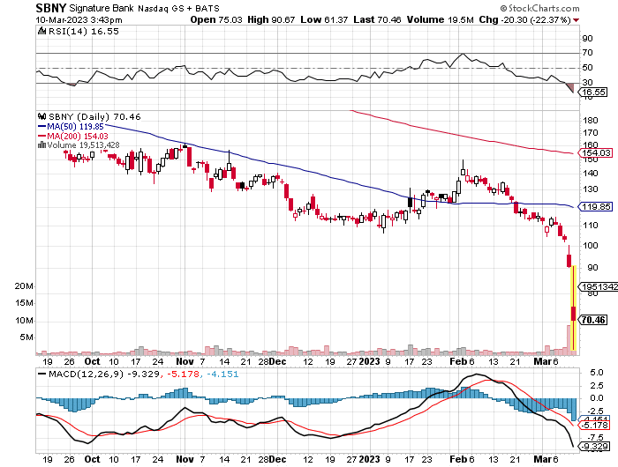Click the -9.329 MACD tag on right axis
The image size is (618, 467).
(x=594, y=447)
